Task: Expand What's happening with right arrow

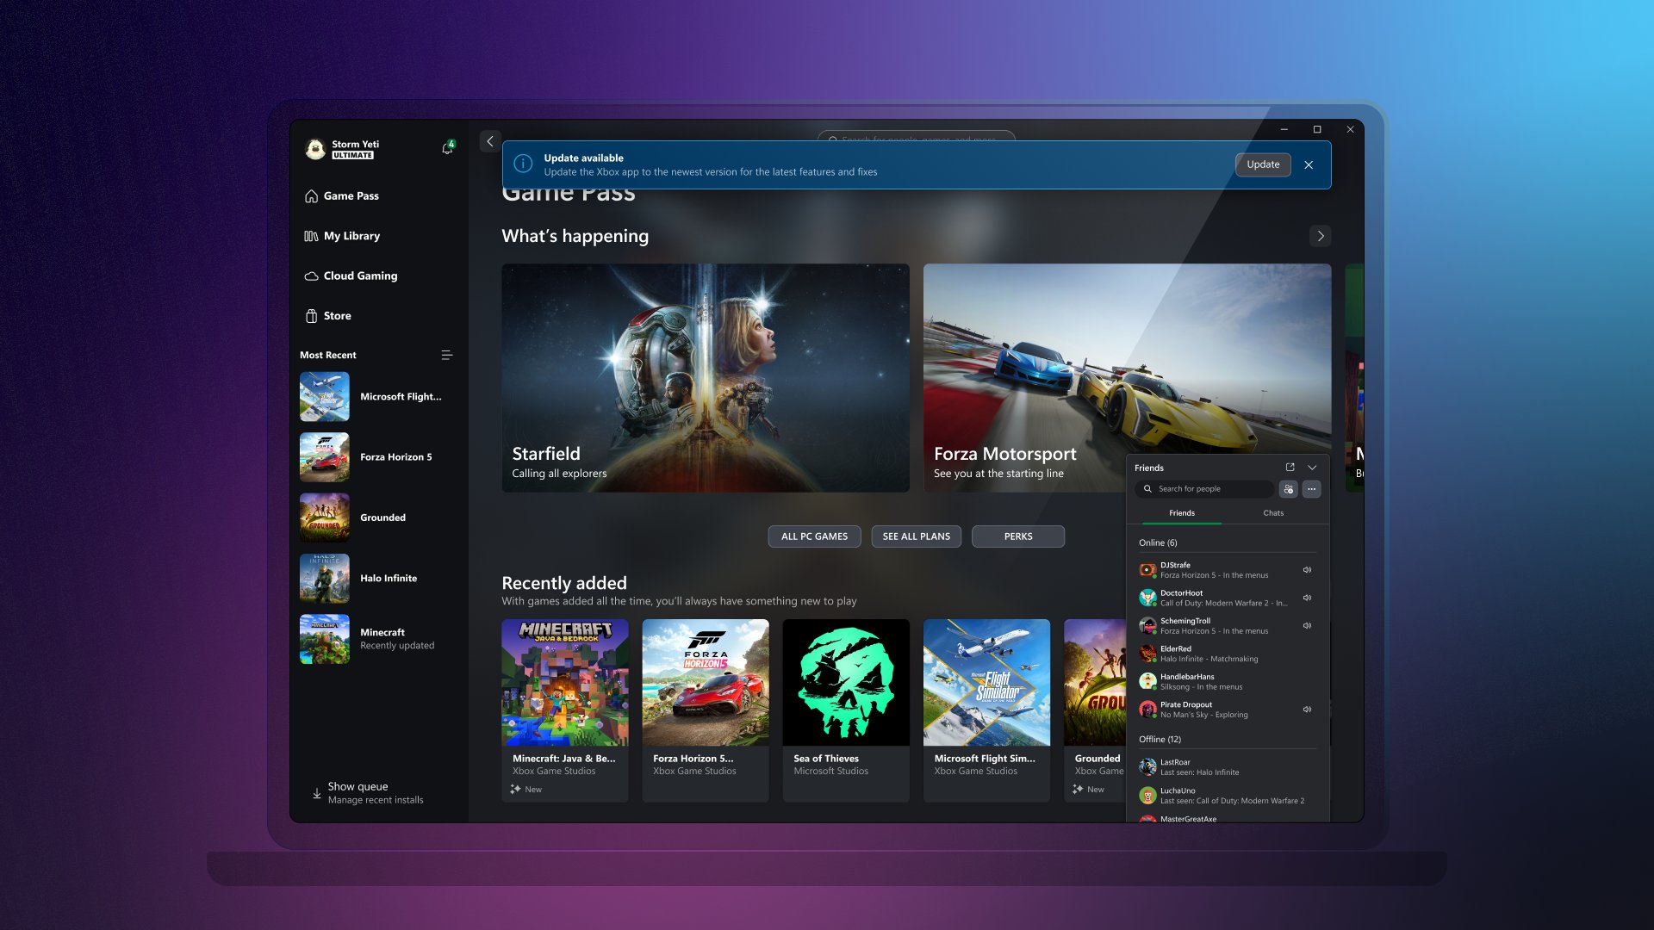Action: (1320, 236)
